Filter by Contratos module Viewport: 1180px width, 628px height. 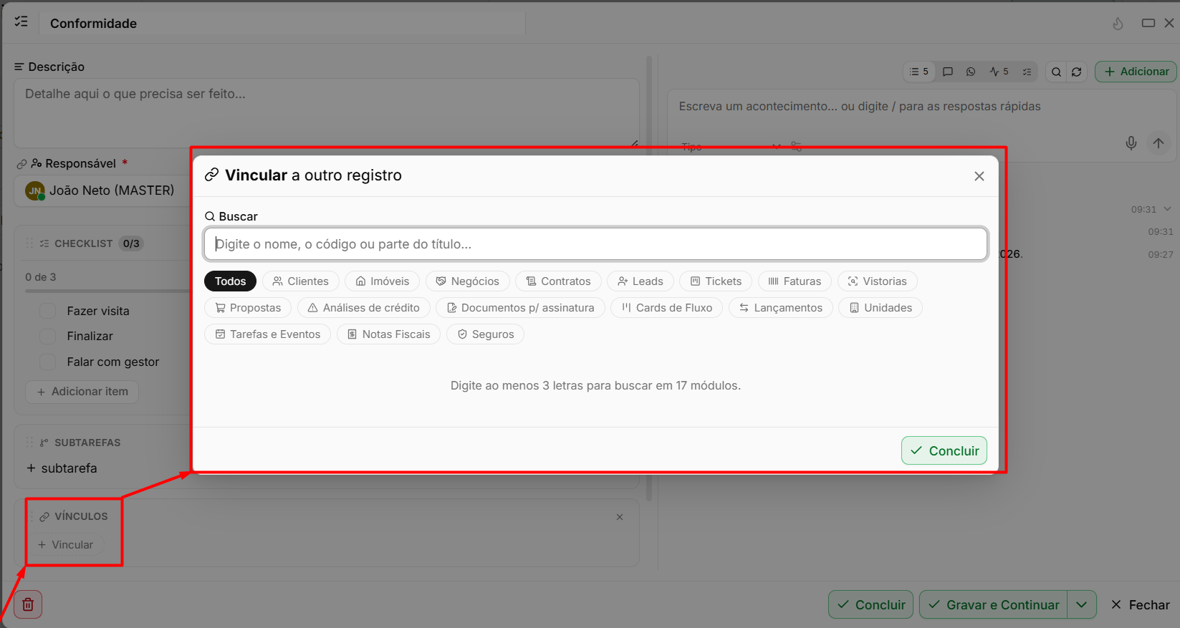pos(558,281)
